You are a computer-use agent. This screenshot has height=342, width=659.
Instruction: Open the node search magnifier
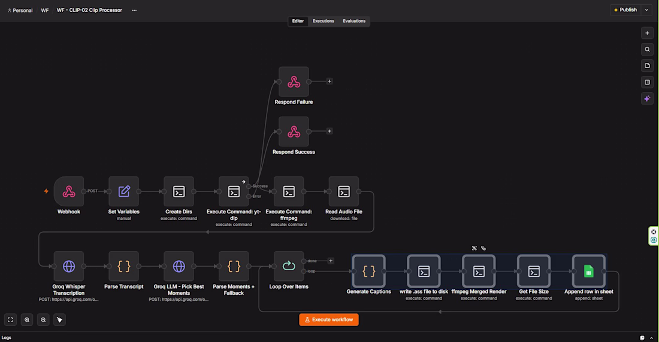pos(647,50)
